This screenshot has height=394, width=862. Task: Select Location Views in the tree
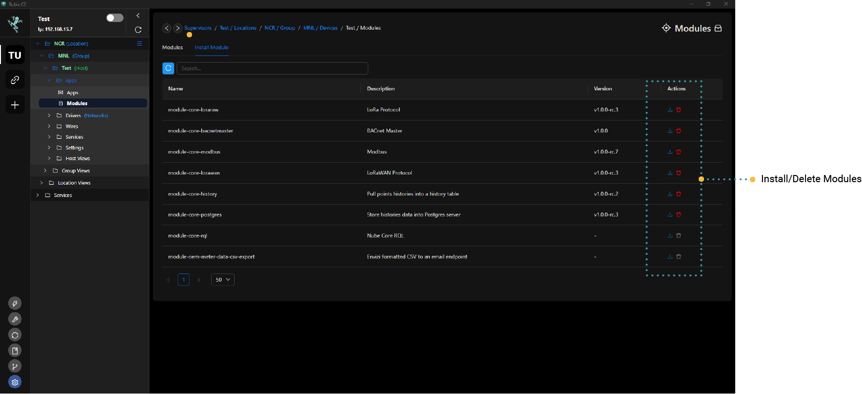point(74,183)
